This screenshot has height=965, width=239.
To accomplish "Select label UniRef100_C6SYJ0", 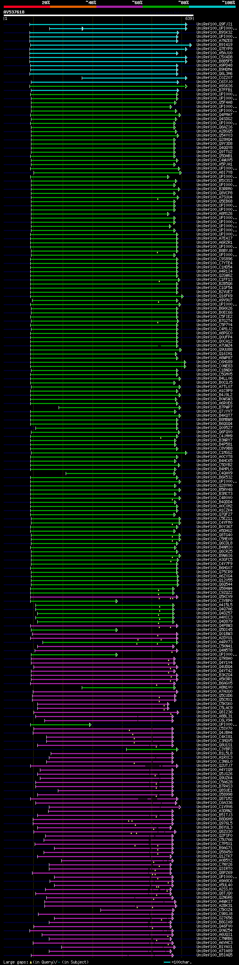I will coord(214,82).
